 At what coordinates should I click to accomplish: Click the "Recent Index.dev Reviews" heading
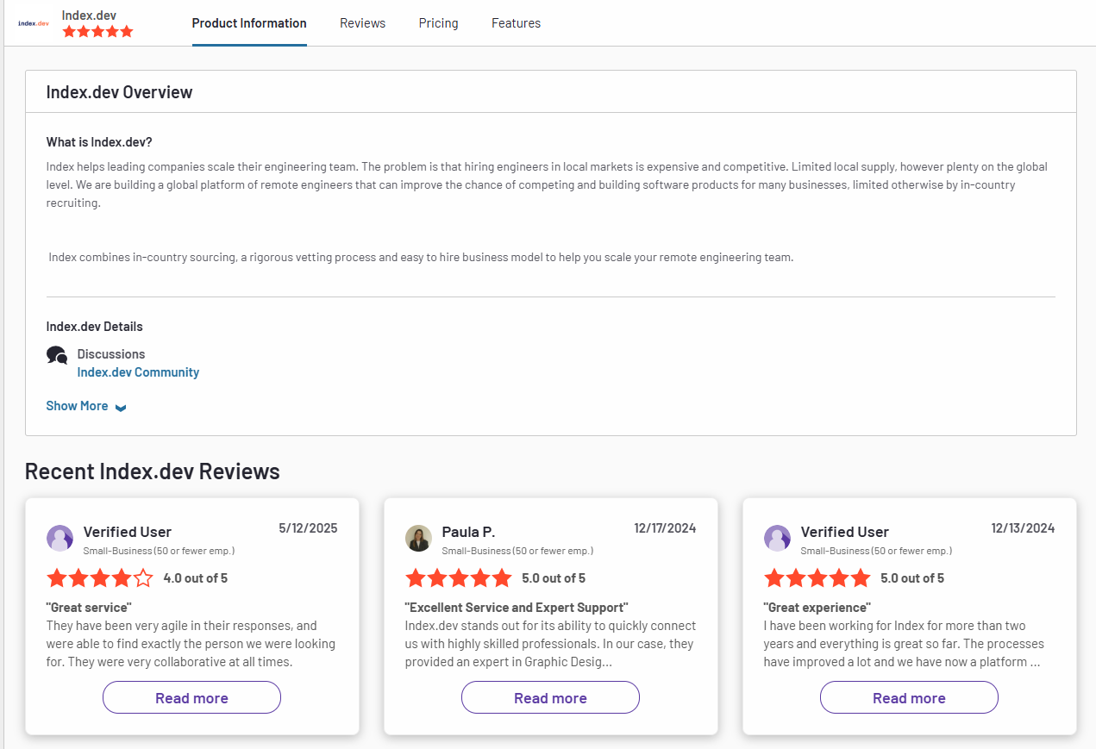(153, 471)
